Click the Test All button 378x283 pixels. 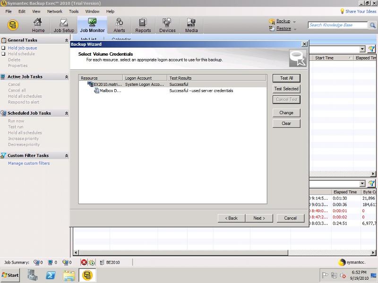click(286, 78)
